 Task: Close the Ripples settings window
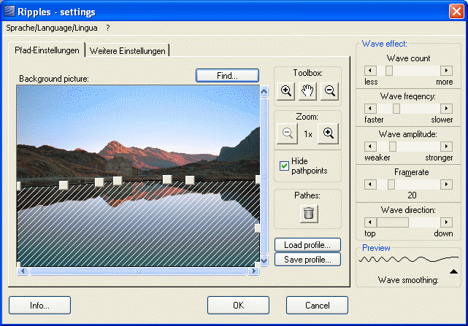(456, 12)
